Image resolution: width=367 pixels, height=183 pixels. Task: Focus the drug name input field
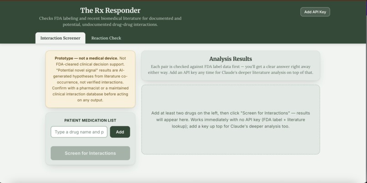click(79, 132)
